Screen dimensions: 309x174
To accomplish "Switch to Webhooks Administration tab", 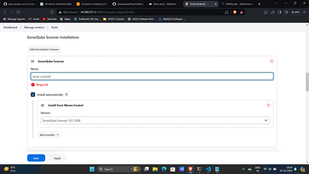I will point(237,4).
